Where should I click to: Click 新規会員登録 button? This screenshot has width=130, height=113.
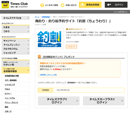pos(90,5)
